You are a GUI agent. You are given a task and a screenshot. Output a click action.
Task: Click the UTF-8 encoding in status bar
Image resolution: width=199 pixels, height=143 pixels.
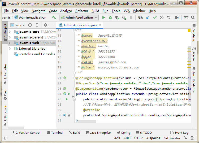[139, 138]
